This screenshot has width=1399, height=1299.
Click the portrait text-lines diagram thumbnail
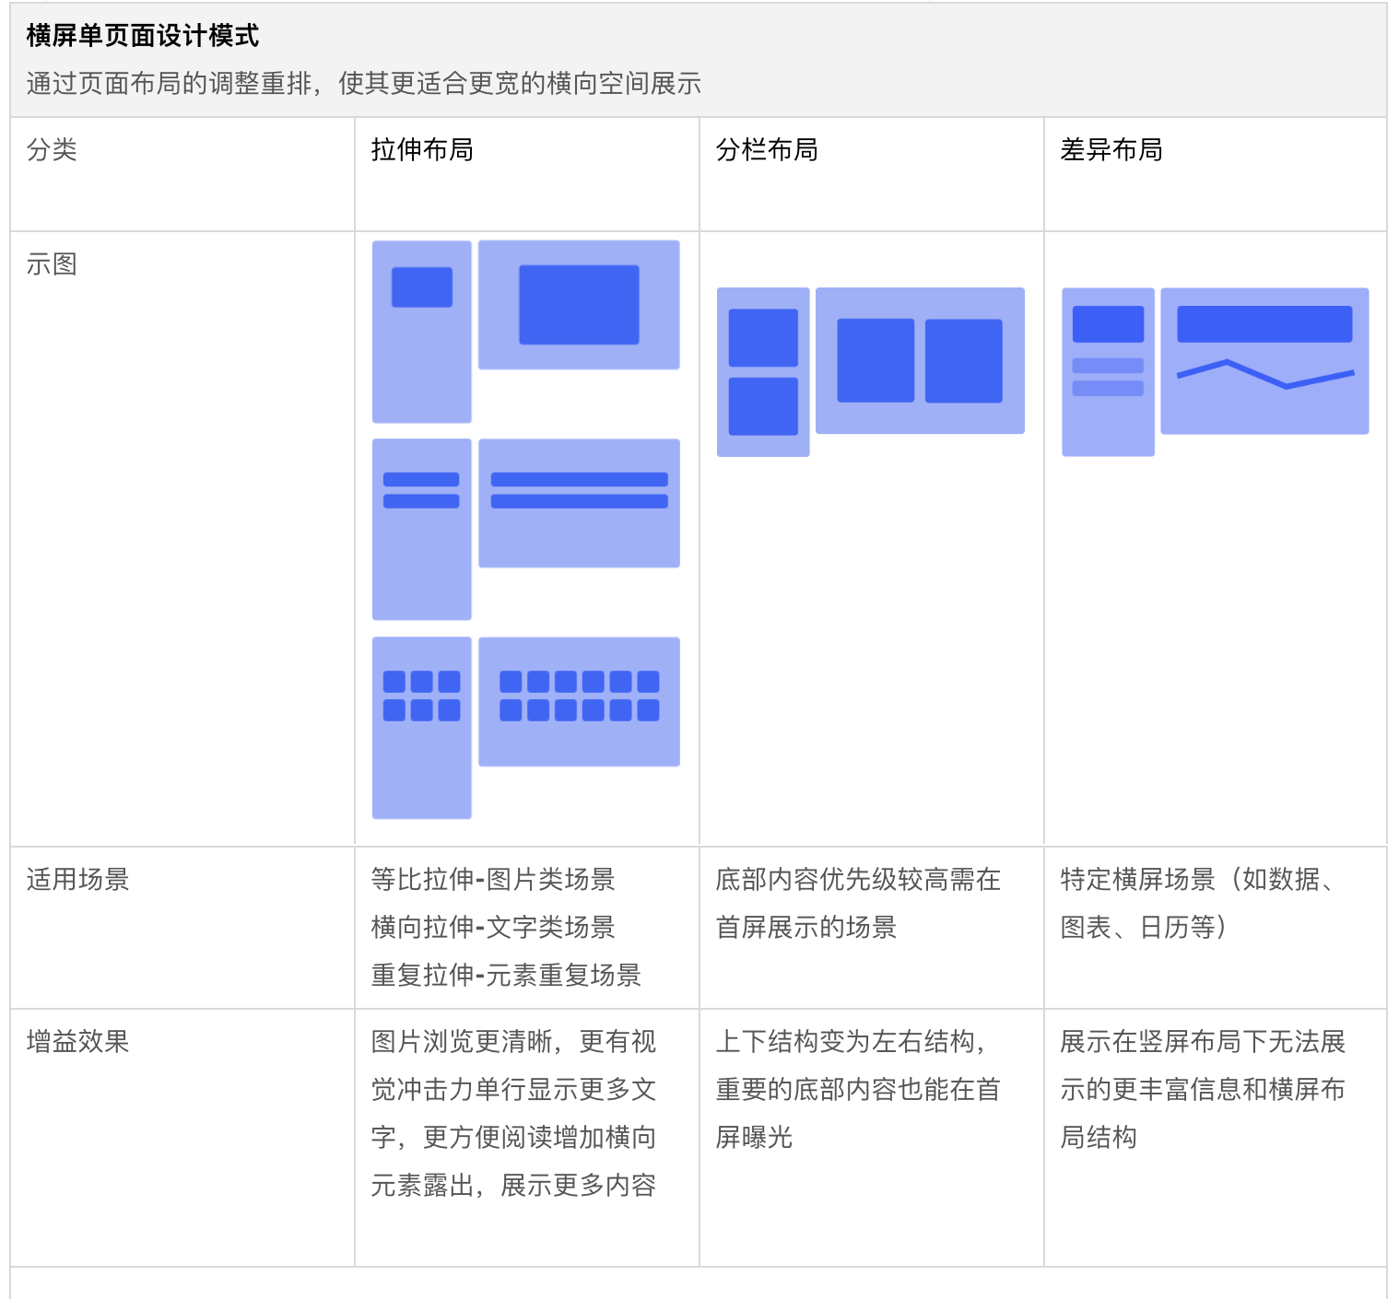(x=422, y=530)
